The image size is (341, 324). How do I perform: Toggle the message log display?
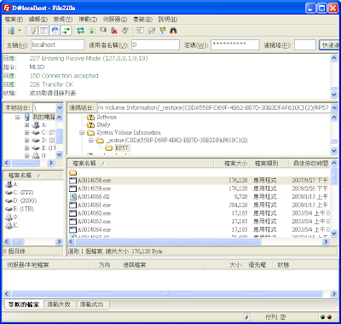(x=32, y=31)
